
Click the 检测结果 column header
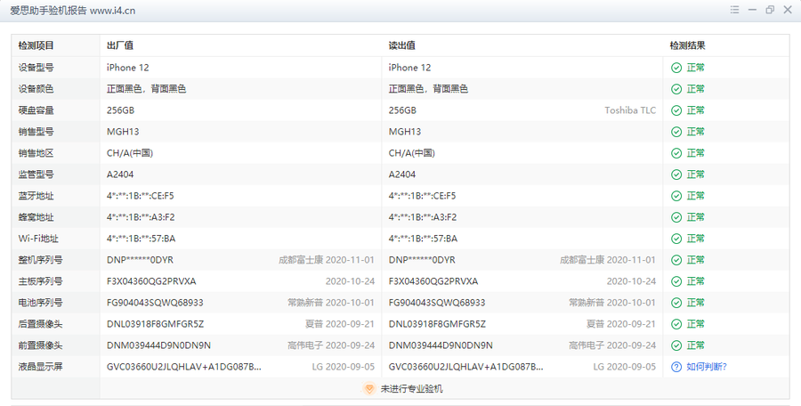(688, 45)
